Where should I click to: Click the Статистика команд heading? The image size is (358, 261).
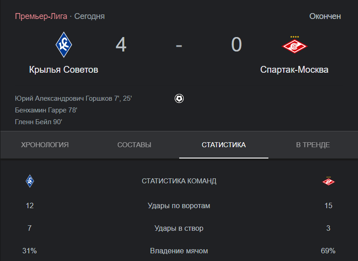pyautogui.click(x=179, y=181)
